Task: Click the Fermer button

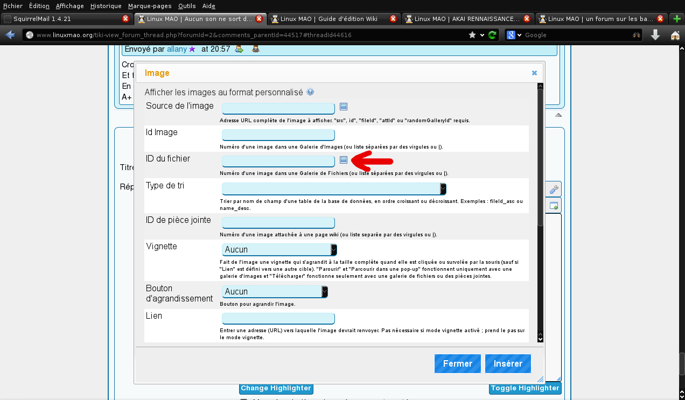Action: (x=457, y=363)
